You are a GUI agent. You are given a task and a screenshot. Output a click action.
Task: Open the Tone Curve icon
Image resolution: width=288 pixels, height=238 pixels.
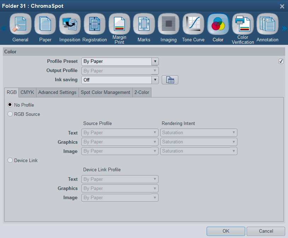193,24
